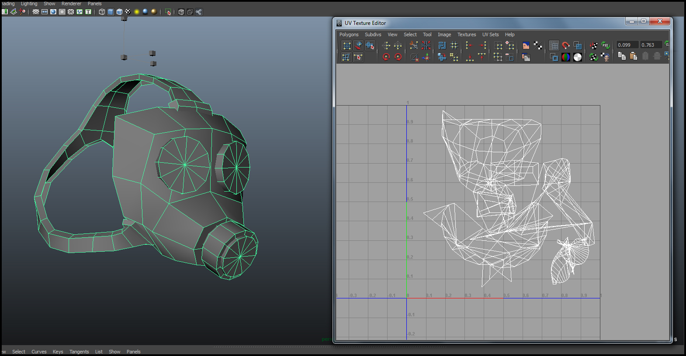Click the Paste UVs icon
Viewport: 686px width, 356px height.
(x=633, y=56)
